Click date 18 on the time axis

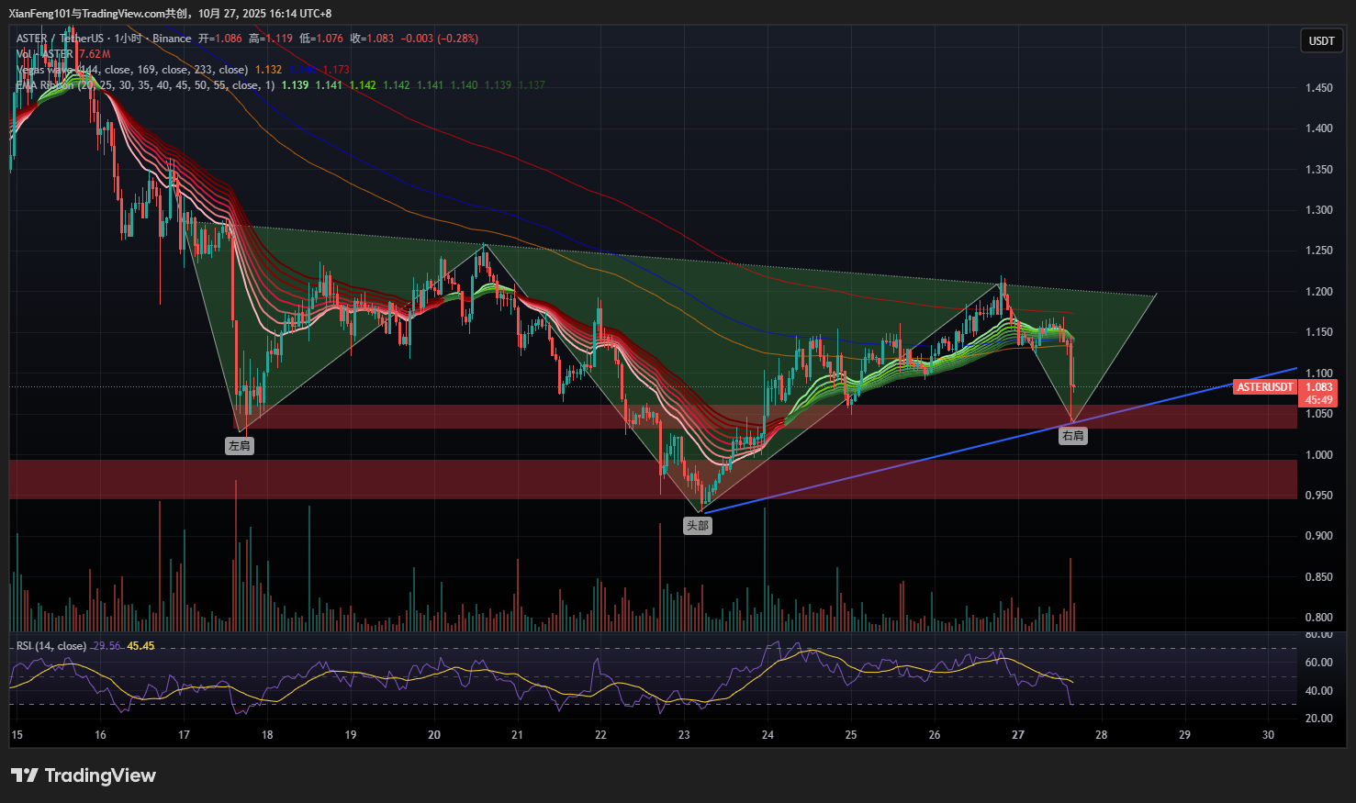tap(267, 734)
